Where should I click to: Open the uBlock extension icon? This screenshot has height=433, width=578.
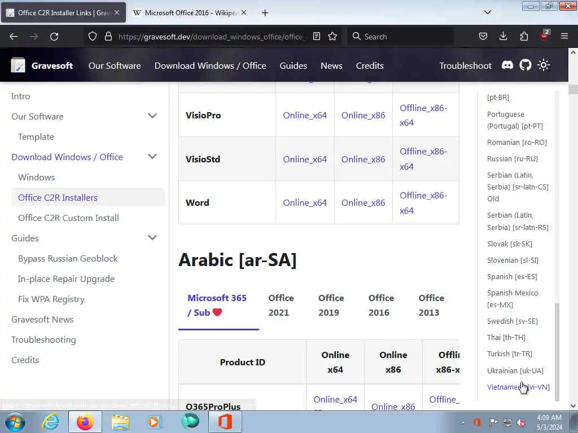(545, 36)
